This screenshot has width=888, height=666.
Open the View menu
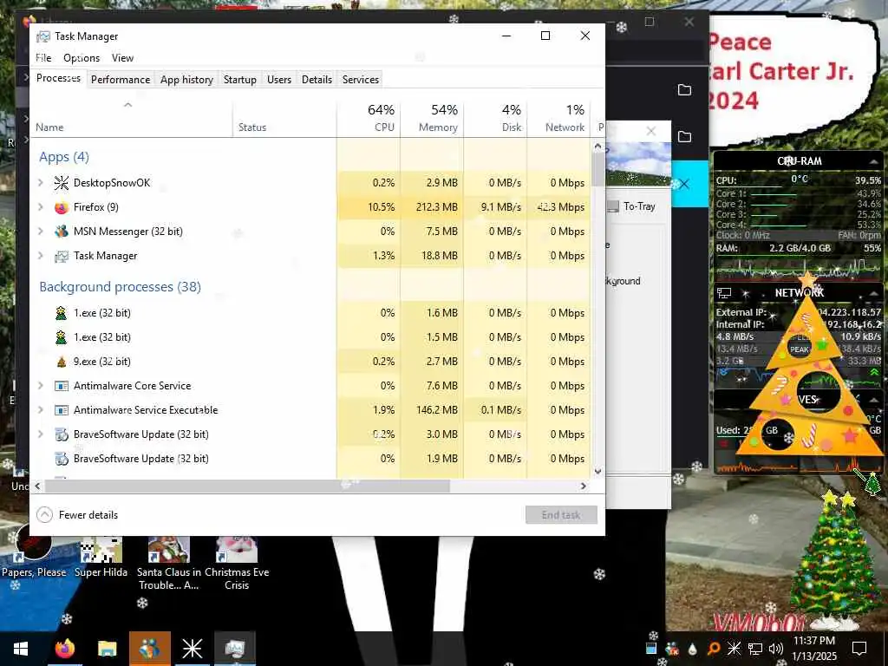click(x=122, y=58)
